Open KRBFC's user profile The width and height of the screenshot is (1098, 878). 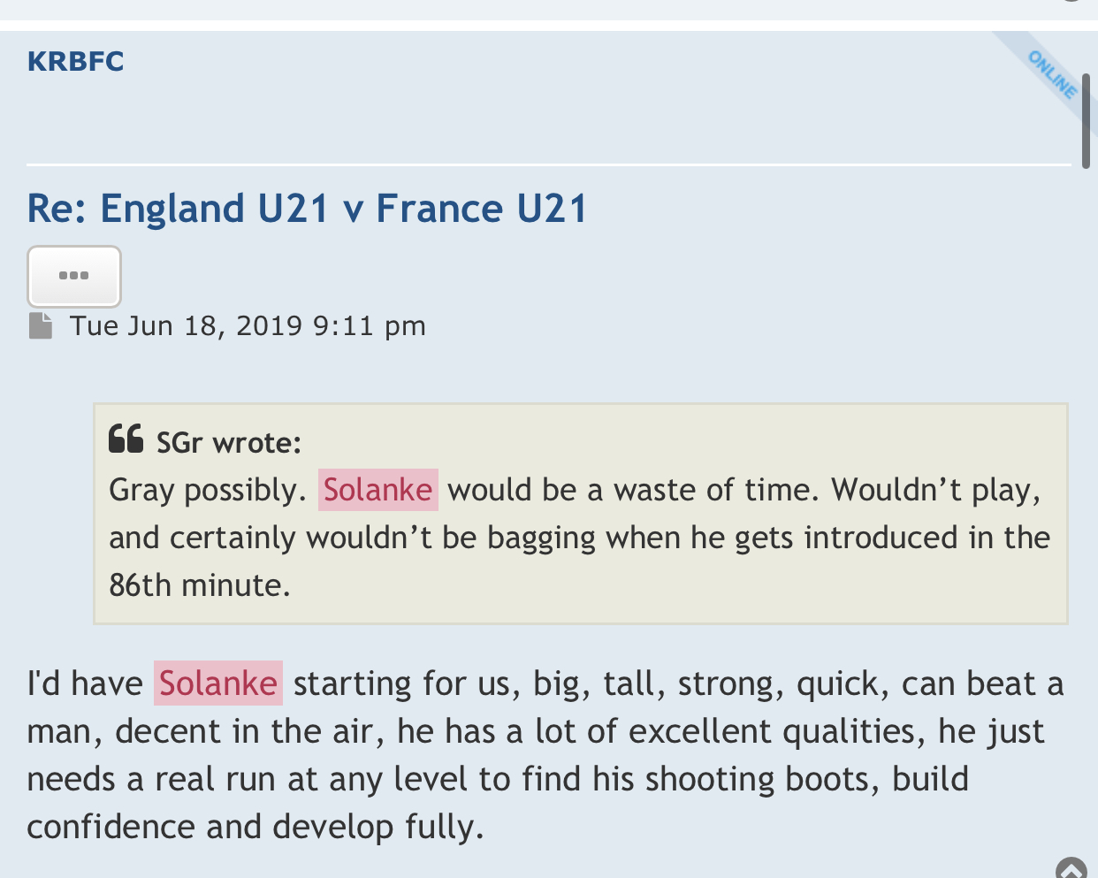pos(75,61)
